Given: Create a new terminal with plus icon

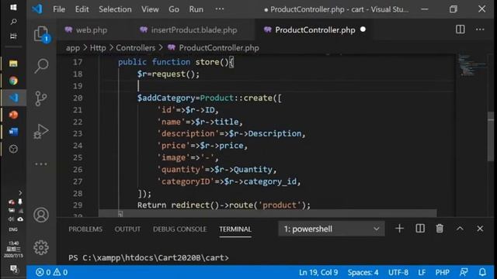Looking at the screenshot, I should point(399,229).
